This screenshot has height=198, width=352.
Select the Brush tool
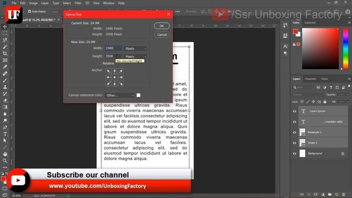pyautogui.click(x=5, y=80)
